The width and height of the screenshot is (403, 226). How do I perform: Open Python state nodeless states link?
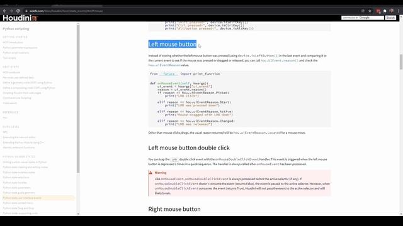19,172
